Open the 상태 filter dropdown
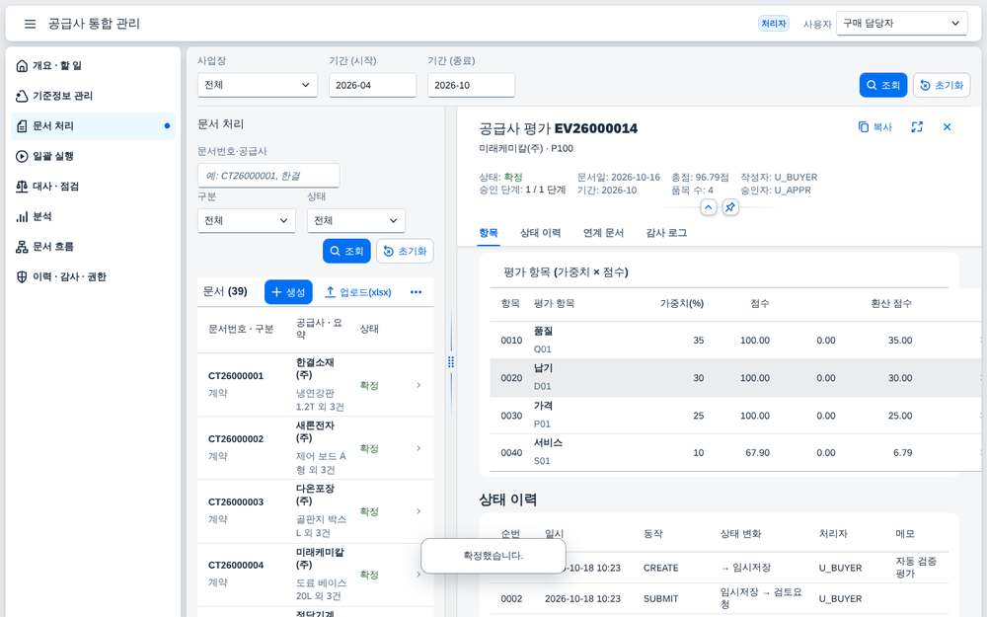Screen dimensions: 987x617 click(355, 220)
